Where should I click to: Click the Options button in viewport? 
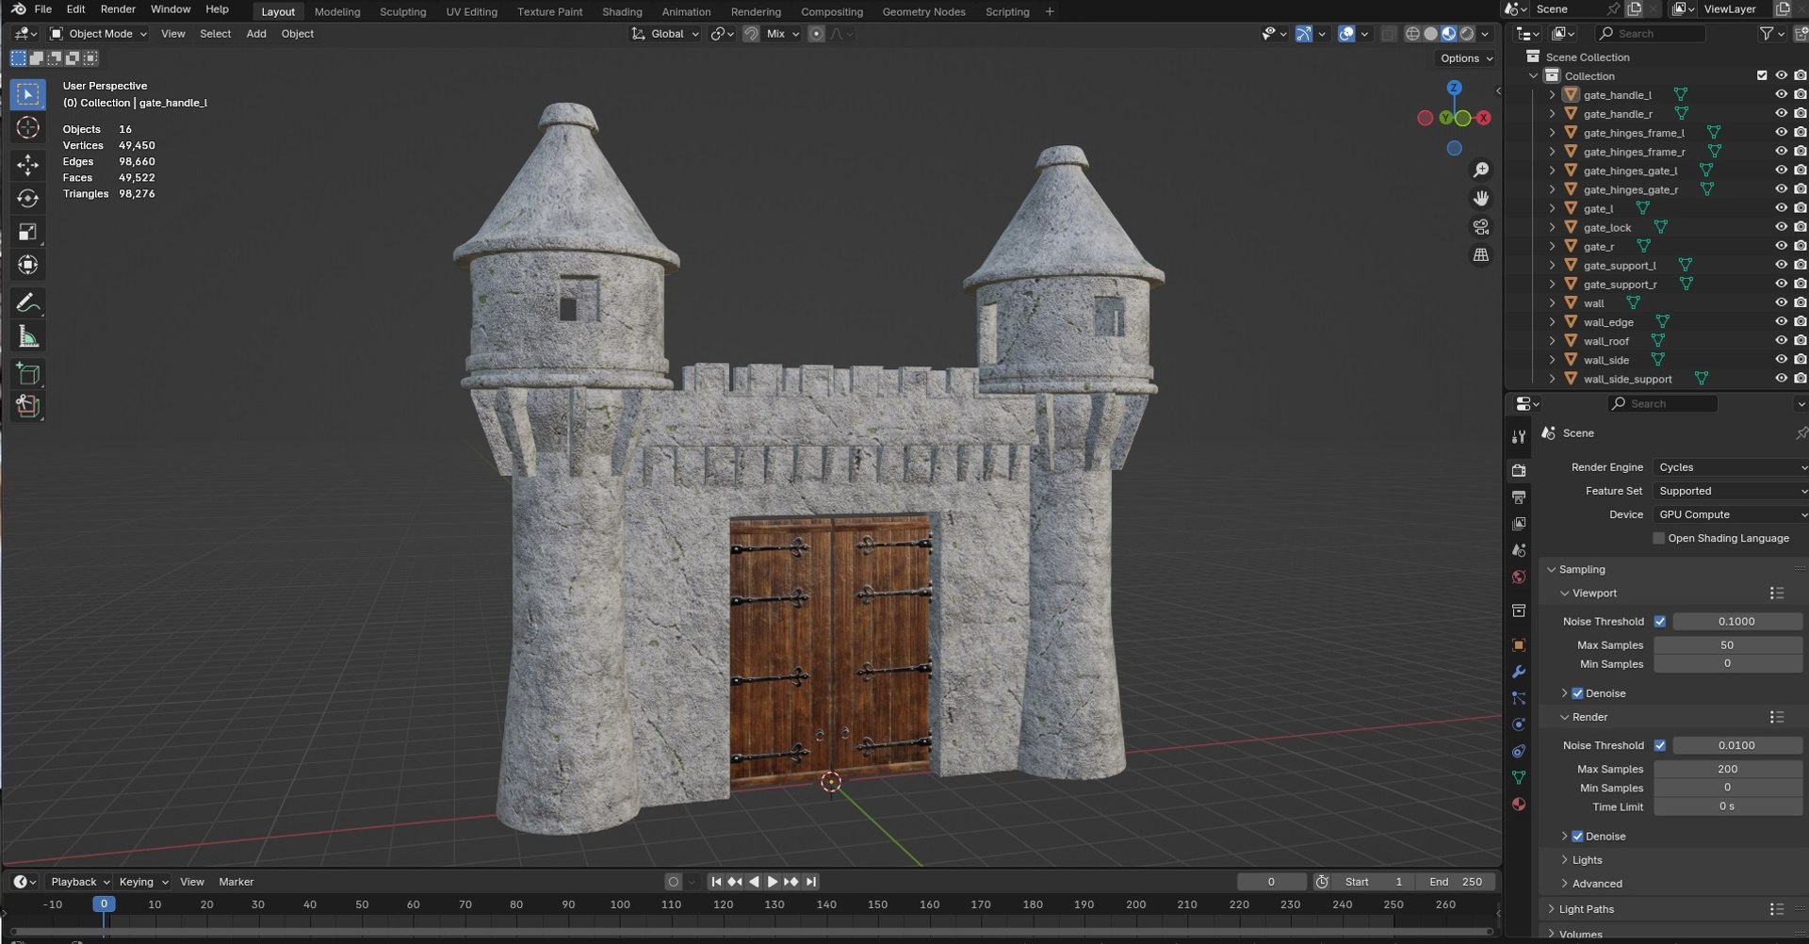1467,58
